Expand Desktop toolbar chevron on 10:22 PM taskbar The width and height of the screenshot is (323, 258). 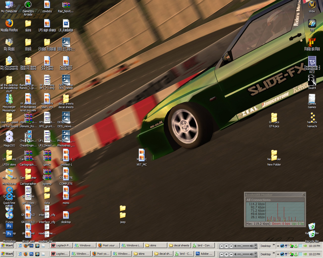(x=274, y=253)
